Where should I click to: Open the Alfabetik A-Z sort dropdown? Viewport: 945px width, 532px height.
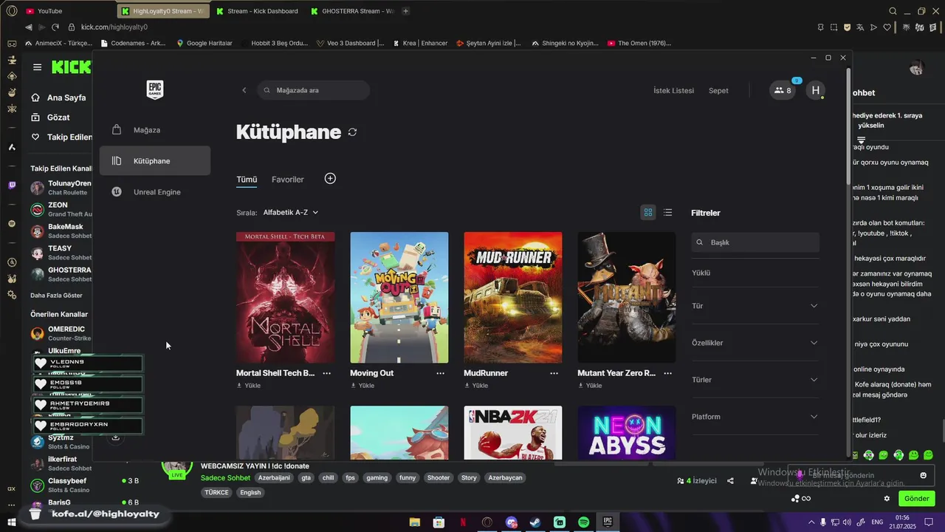[x=291, y=212]
